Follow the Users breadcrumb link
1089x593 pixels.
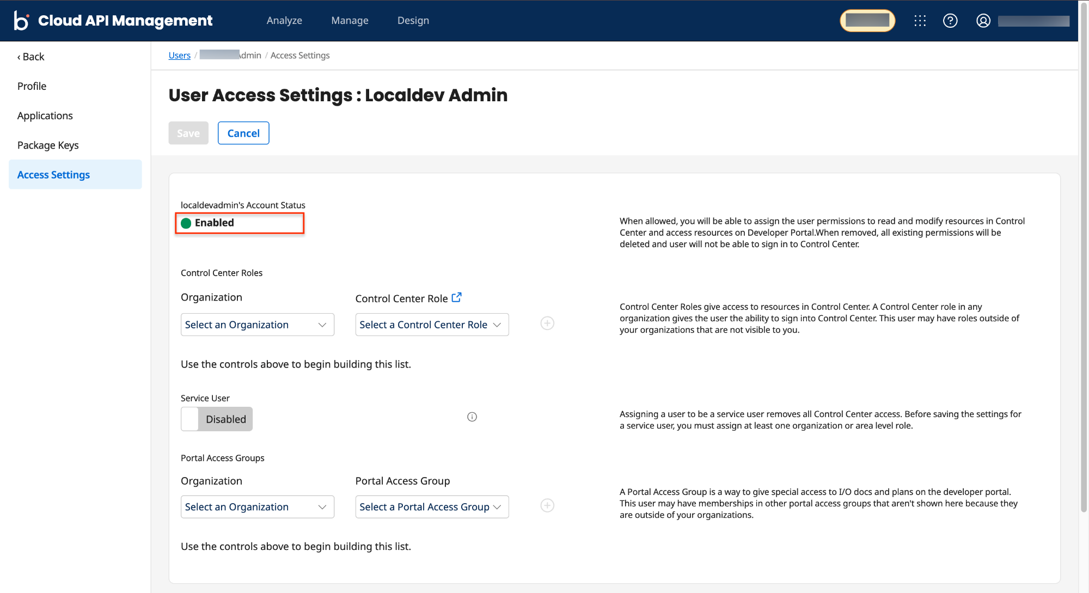click(179, 56)
